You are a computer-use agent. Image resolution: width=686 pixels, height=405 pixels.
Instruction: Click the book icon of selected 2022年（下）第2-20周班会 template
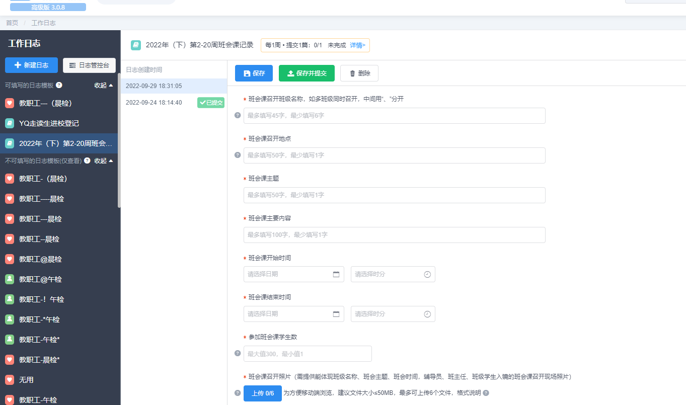click(x=9, y=143)
